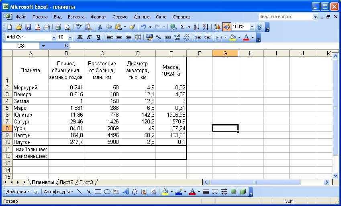Cut the selection with the scissors icon
Screen dimensions: 341x206
coord(100,27)
